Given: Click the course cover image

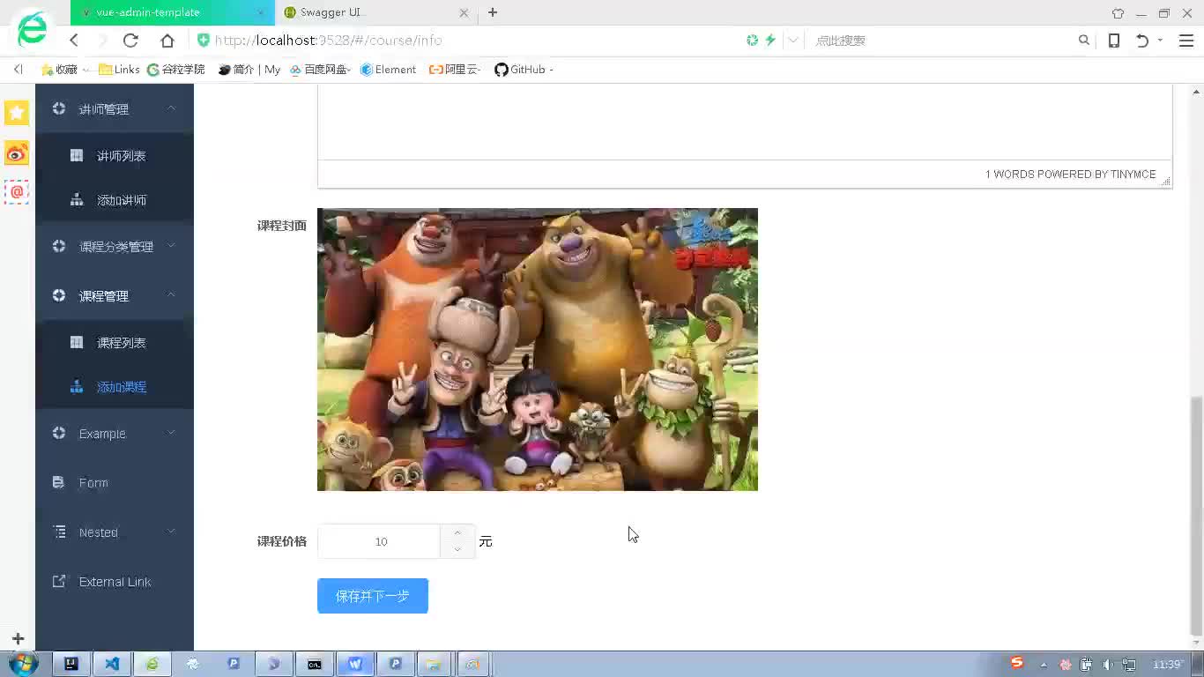Looking at the screenshot, I should pos(538,349).
